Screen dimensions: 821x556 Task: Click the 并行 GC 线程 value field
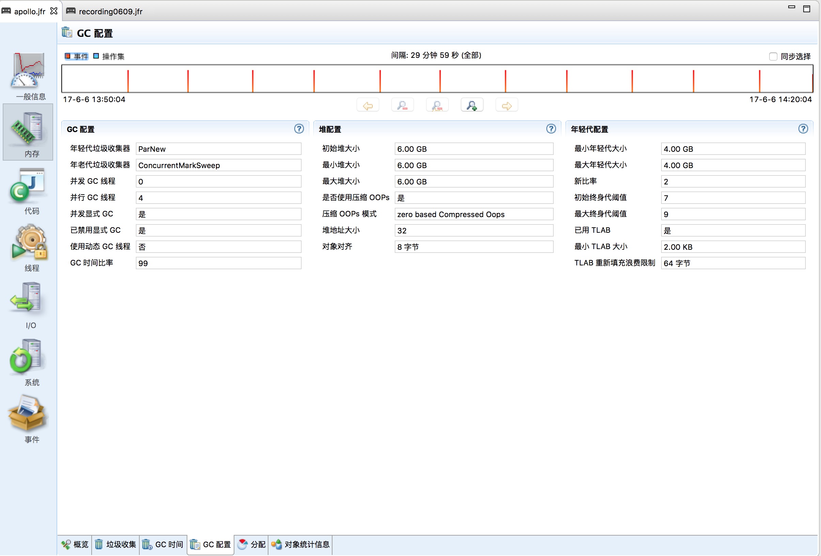point(219,198)
